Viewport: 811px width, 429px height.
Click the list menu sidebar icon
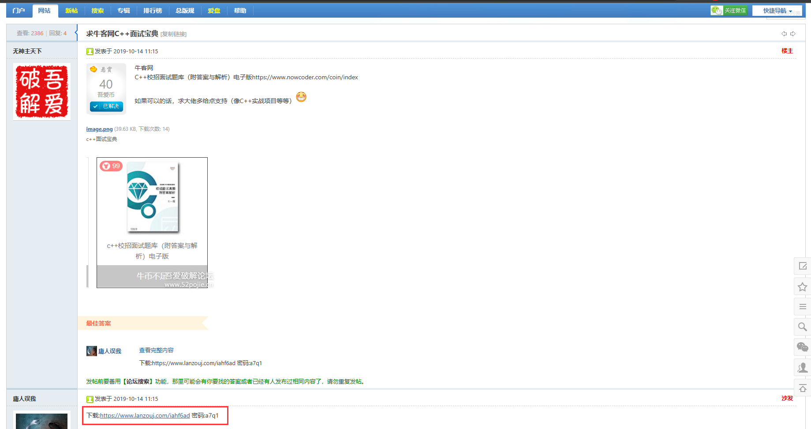[803, 307]
